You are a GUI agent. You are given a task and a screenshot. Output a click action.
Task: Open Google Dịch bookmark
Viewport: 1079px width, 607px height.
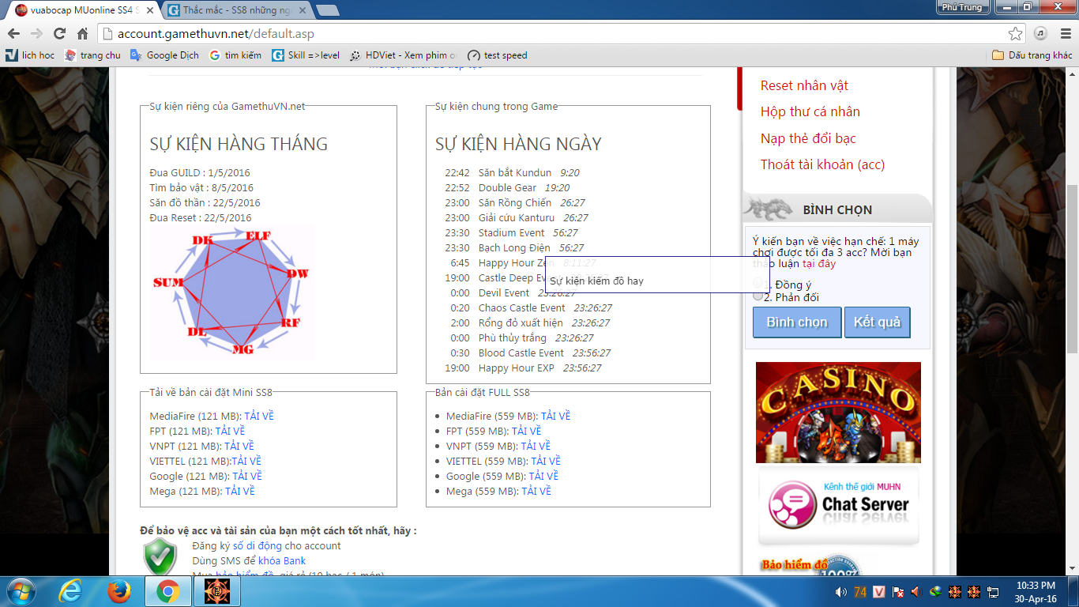164,55
